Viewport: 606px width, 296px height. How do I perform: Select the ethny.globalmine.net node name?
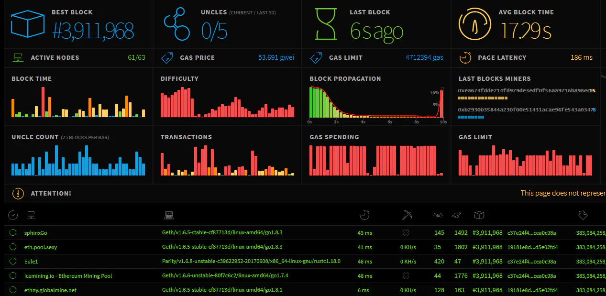(x=50, y=290)
